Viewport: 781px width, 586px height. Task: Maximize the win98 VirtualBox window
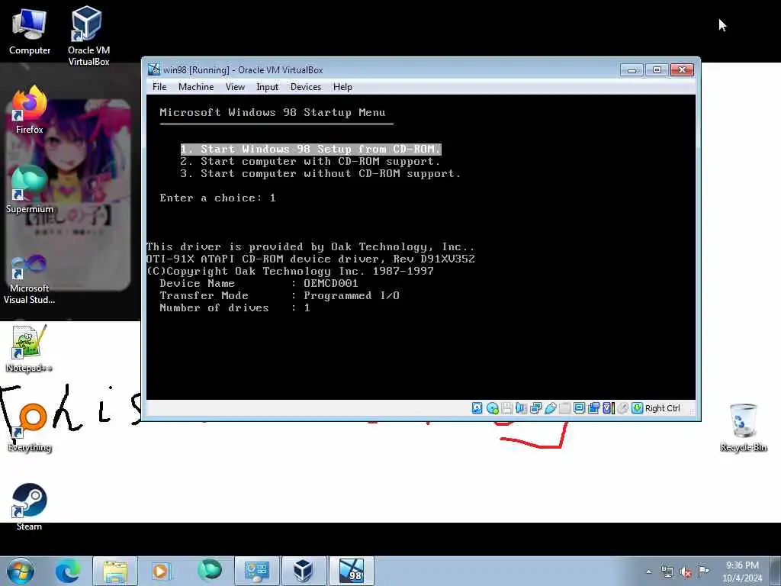(x=657, y=69)
